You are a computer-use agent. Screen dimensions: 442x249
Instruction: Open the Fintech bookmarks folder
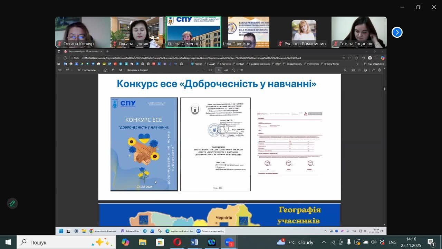tap(239, 64)
